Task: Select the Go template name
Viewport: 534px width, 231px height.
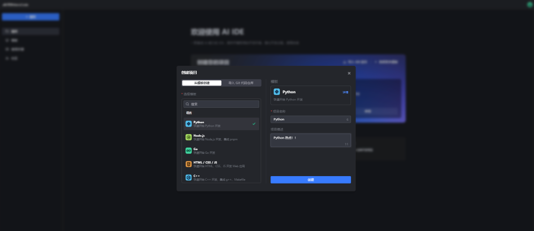Action: [195, 149]
